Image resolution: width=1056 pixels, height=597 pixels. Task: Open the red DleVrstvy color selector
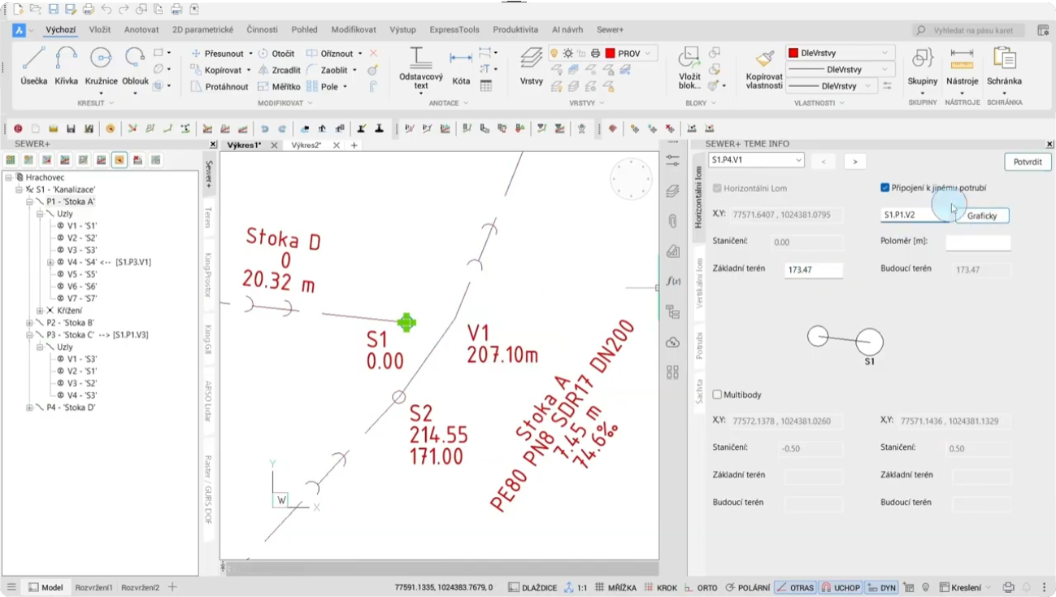coord(840,53)
